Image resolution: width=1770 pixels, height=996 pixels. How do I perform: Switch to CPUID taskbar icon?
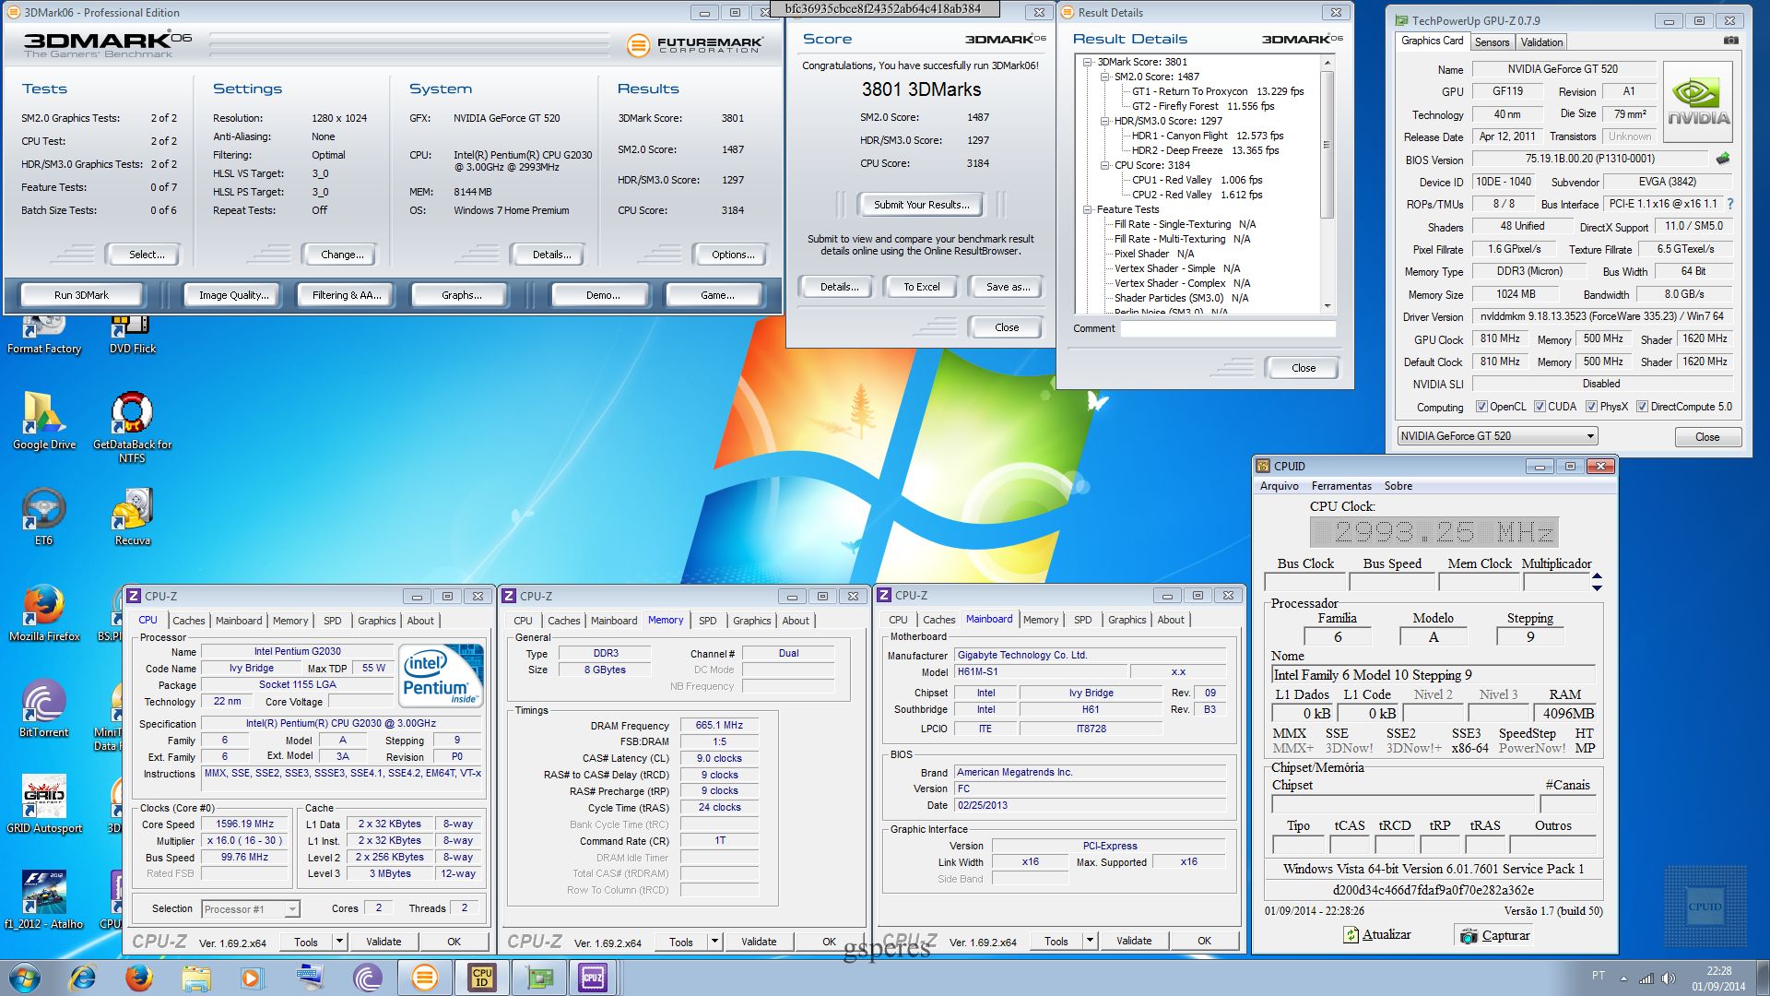point(481,978)
